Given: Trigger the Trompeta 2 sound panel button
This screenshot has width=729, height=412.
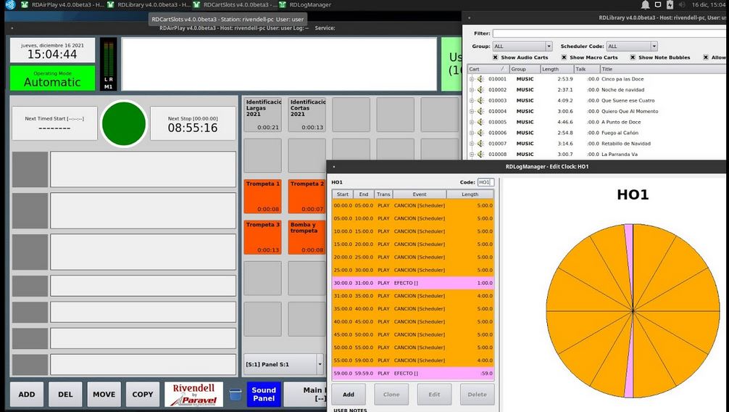Looking at the screenshot, I should pos(307,197).
